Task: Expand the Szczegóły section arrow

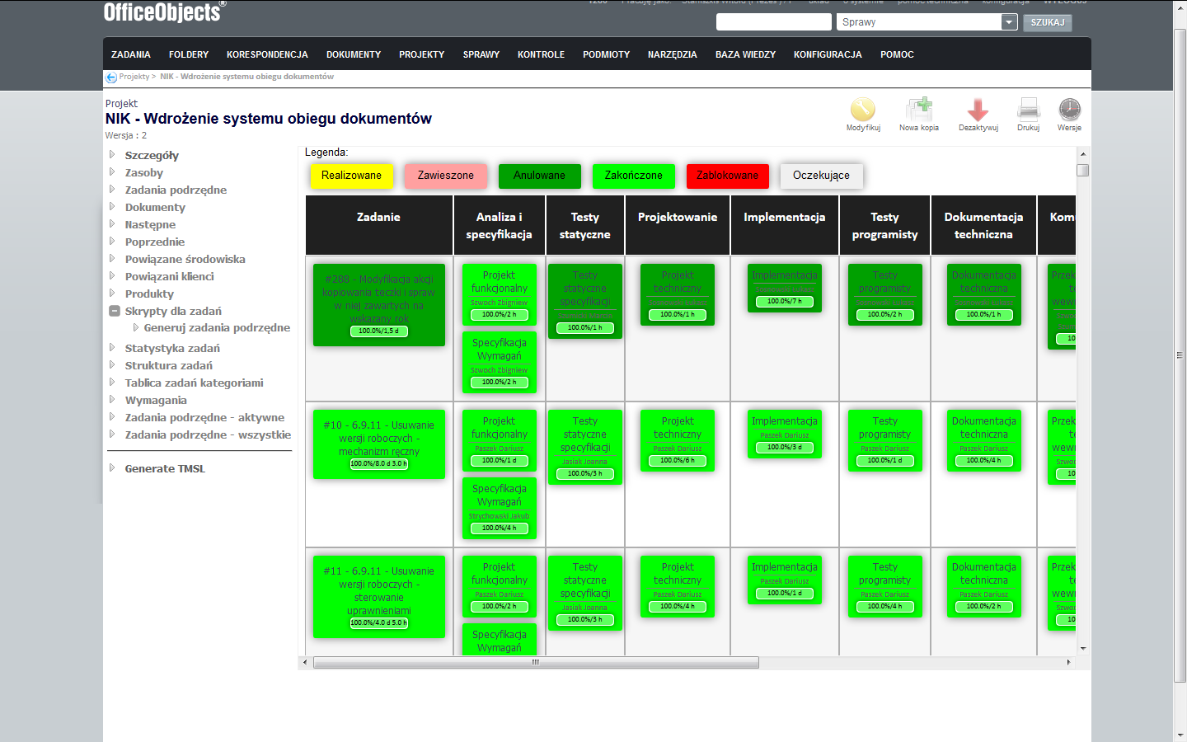Action: (112, 154)
